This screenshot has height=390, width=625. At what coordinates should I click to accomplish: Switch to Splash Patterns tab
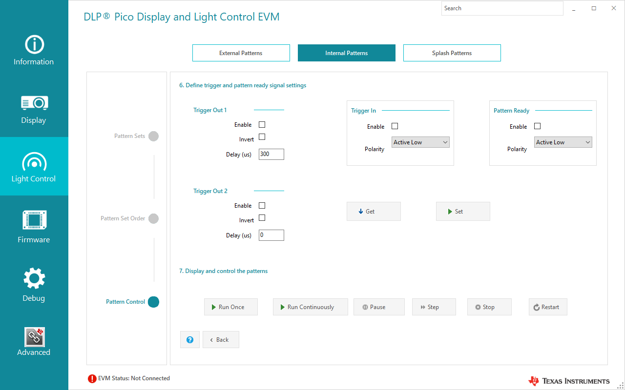[x=452, y=53]
